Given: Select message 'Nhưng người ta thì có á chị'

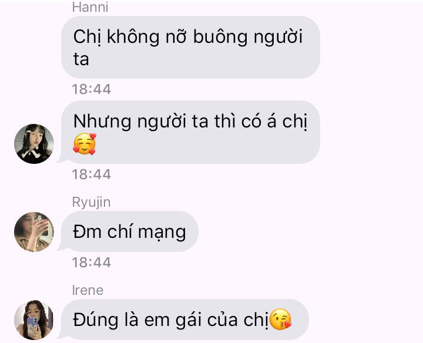Looking at the screenshot, I should pos(190,132).
